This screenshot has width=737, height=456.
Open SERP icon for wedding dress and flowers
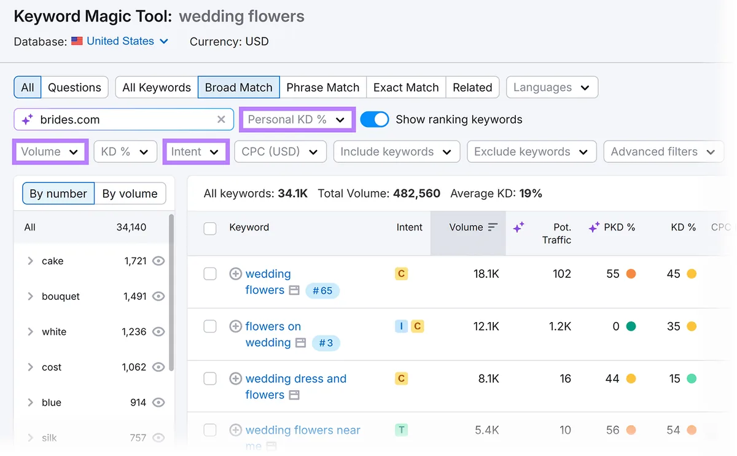[x=294, y=395]
